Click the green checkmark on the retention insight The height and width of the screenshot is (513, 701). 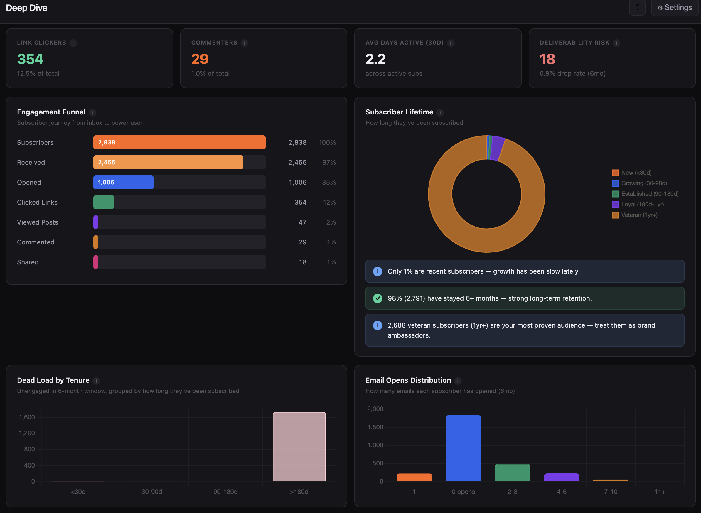tap(378, 298)
